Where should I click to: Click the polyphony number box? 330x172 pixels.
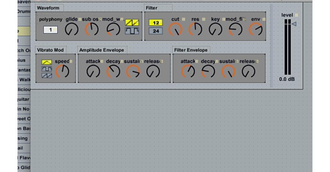coord(51,30)
